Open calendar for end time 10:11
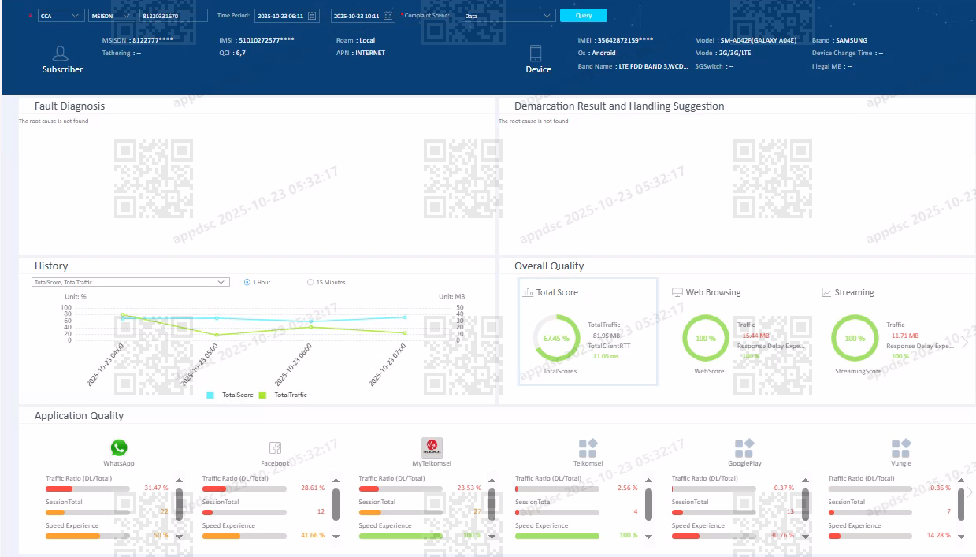This screenshot has width=976, height=557. (x=388, y=15)
